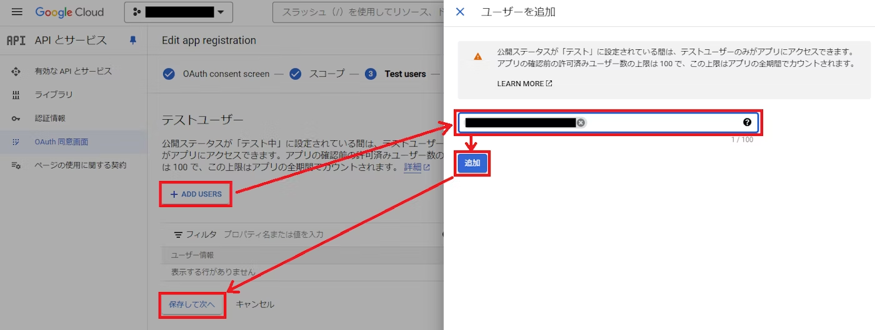
Task: Click the OAuth 同意画面 sidebar icon
Action: 16,142
